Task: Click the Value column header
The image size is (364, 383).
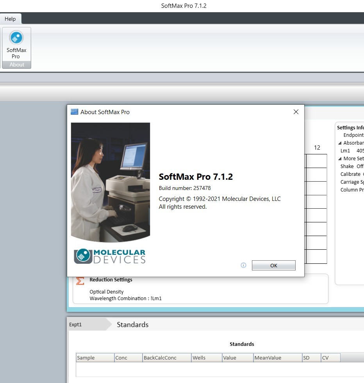Action: point(238,358)
